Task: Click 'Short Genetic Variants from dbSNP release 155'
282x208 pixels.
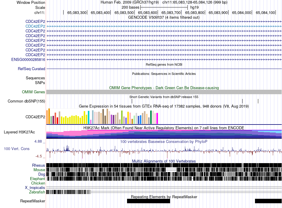Action: click(164, 97)
